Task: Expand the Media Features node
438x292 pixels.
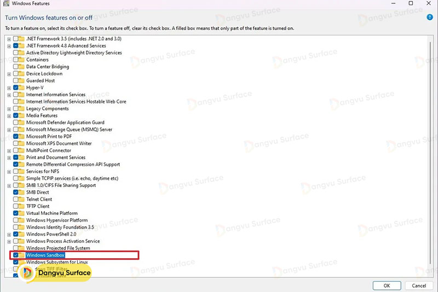Action: tap(9, 116)
